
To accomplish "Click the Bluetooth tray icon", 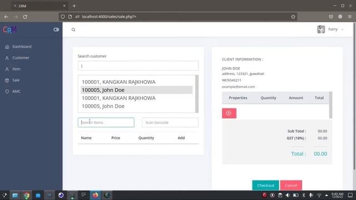I will point(304,195).
